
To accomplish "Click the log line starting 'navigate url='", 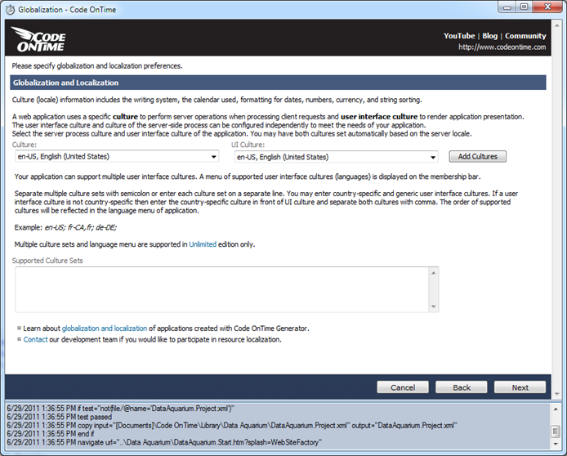I will 164,442.
